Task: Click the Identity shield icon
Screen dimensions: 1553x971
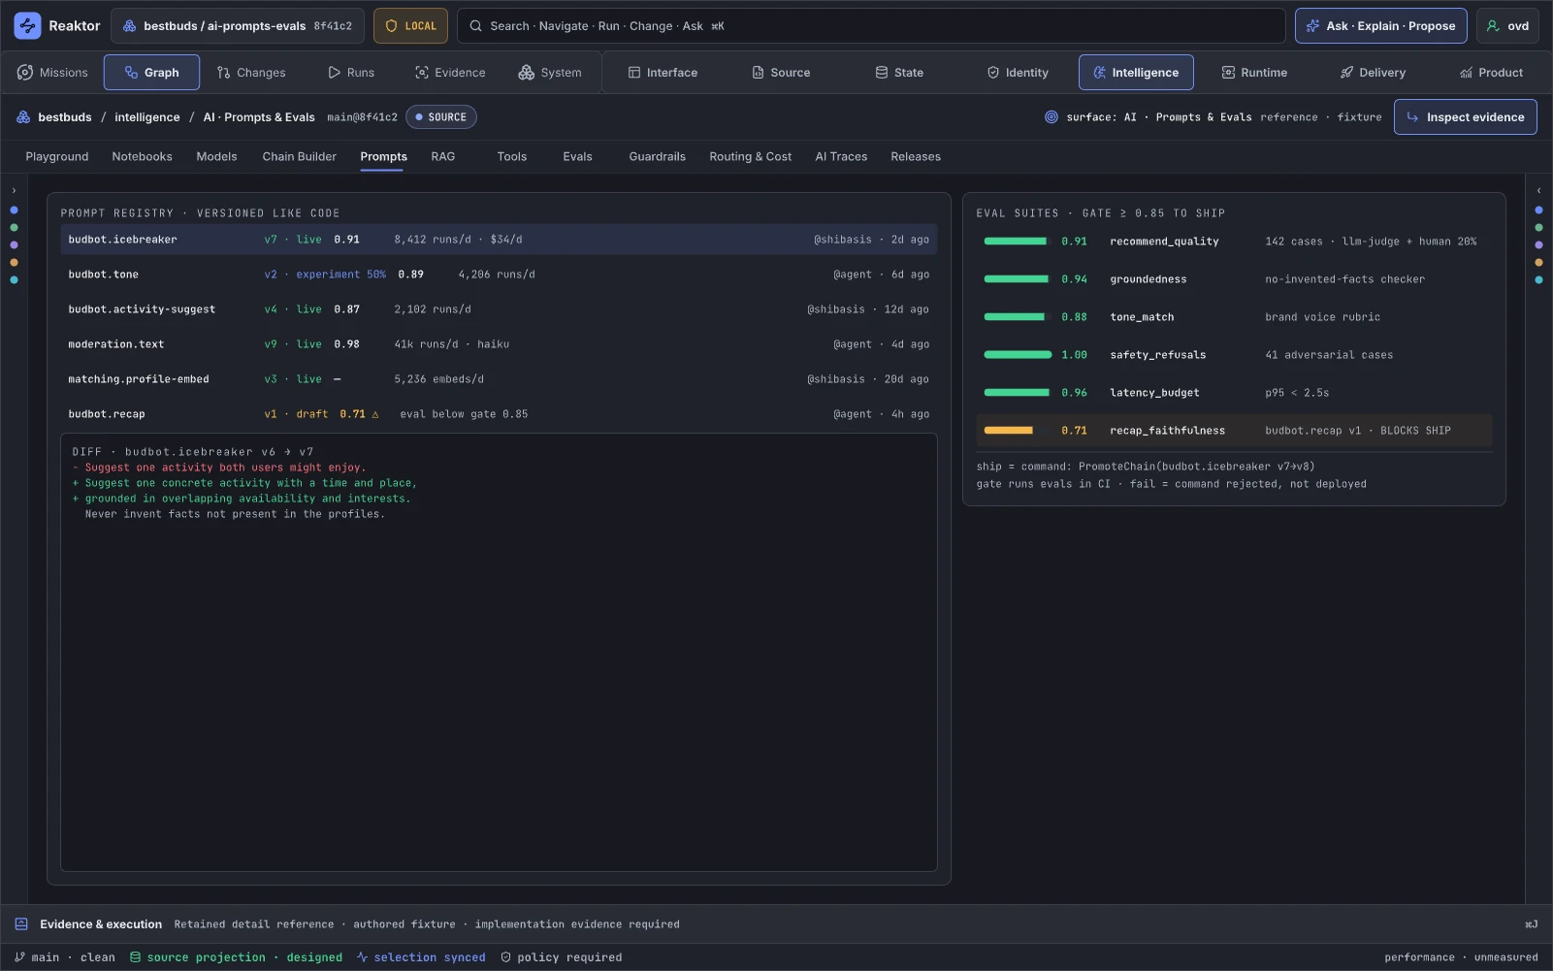Action: (993, 73)
